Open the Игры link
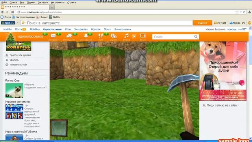The width and height of the screenshot is (252, 142). pos(68,29)
